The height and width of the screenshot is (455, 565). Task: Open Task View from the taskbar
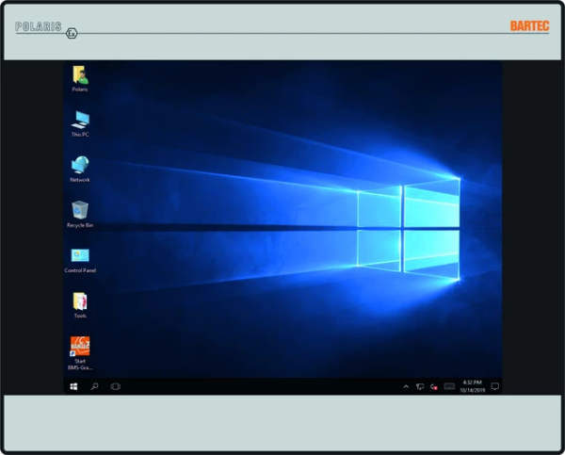pos(116,386)
